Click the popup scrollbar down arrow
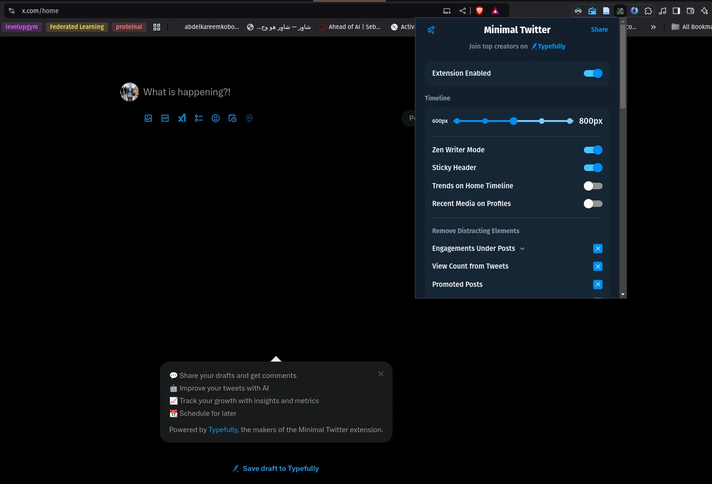The width and height of the screenshot is (712, 484). tap(623, 294)
